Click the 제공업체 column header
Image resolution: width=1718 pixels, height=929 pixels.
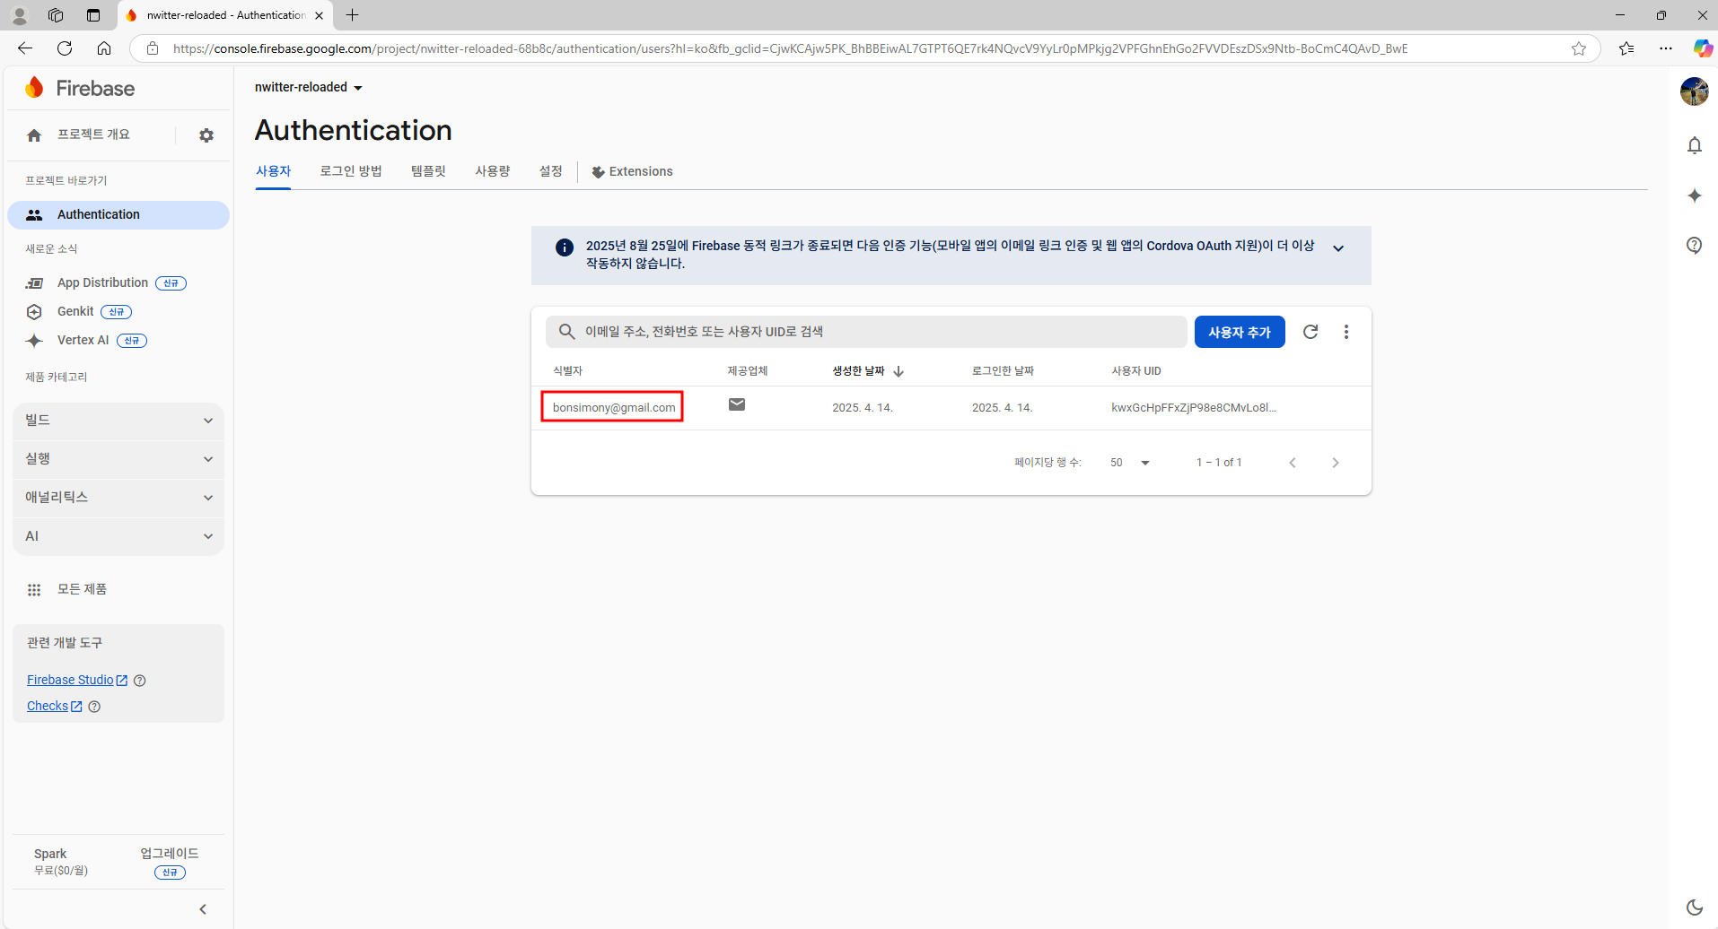coord(748,371)
